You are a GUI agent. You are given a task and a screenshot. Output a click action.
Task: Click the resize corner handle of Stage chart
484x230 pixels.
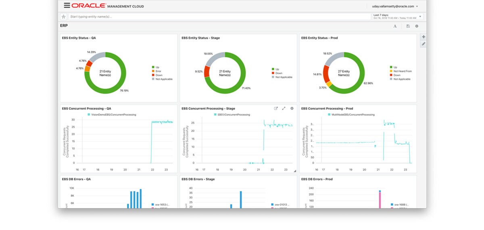point(294,171)
